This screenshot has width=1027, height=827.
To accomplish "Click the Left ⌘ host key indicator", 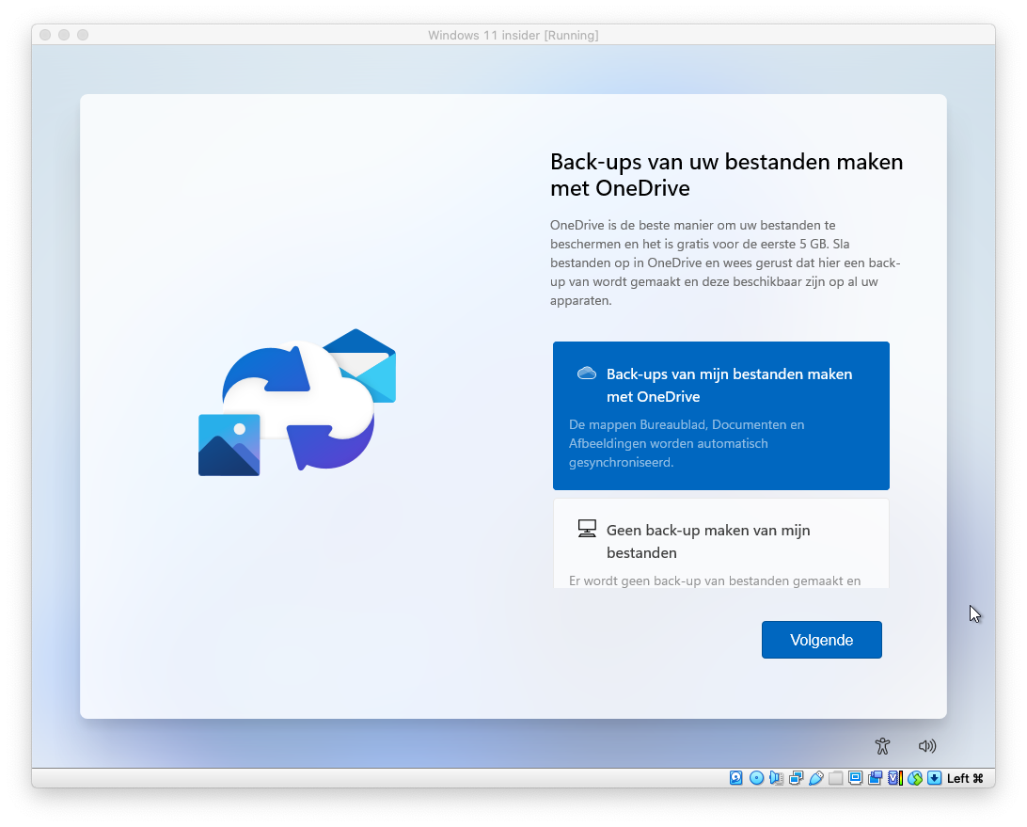I will (965, 778).
